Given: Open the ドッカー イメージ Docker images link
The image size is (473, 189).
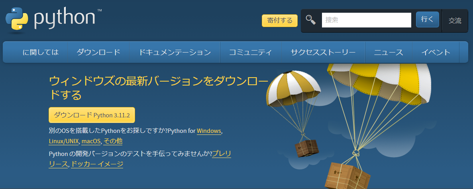Looking at the screenshot, I should click(97, 164).
